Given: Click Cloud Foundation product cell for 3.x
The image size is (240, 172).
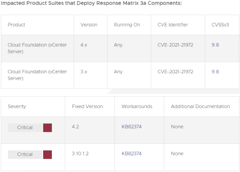Looking at the screenshot, I should (37, 75).
